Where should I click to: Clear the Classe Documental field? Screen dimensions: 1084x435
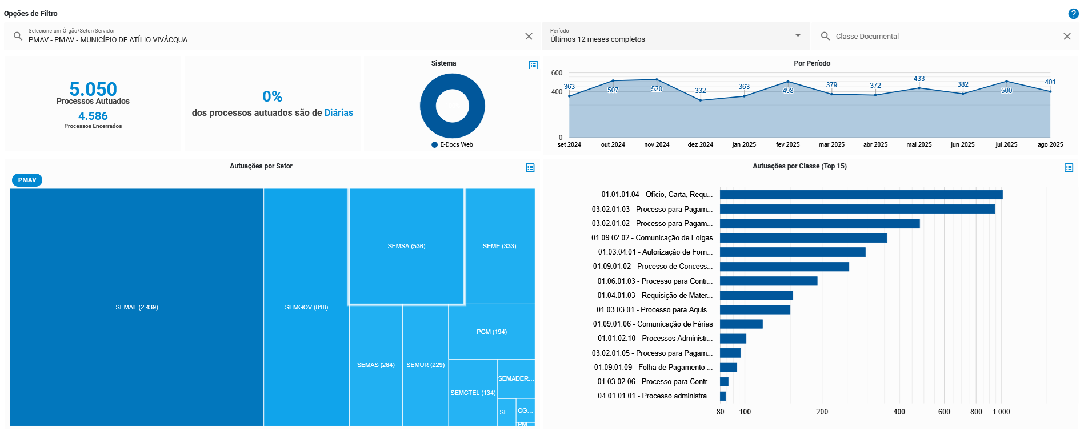click(x=1067, y=36)
